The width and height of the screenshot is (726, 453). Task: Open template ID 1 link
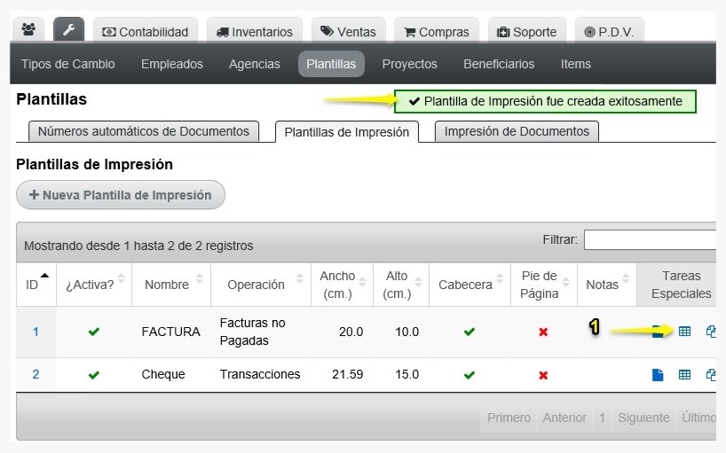tap(36, 332)
